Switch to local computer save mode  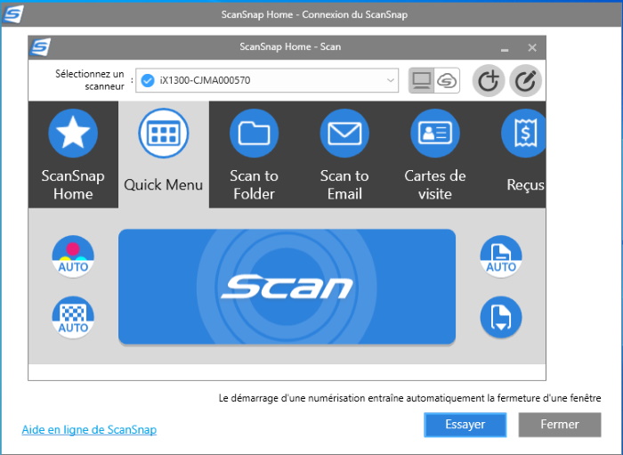pos(422,81)
